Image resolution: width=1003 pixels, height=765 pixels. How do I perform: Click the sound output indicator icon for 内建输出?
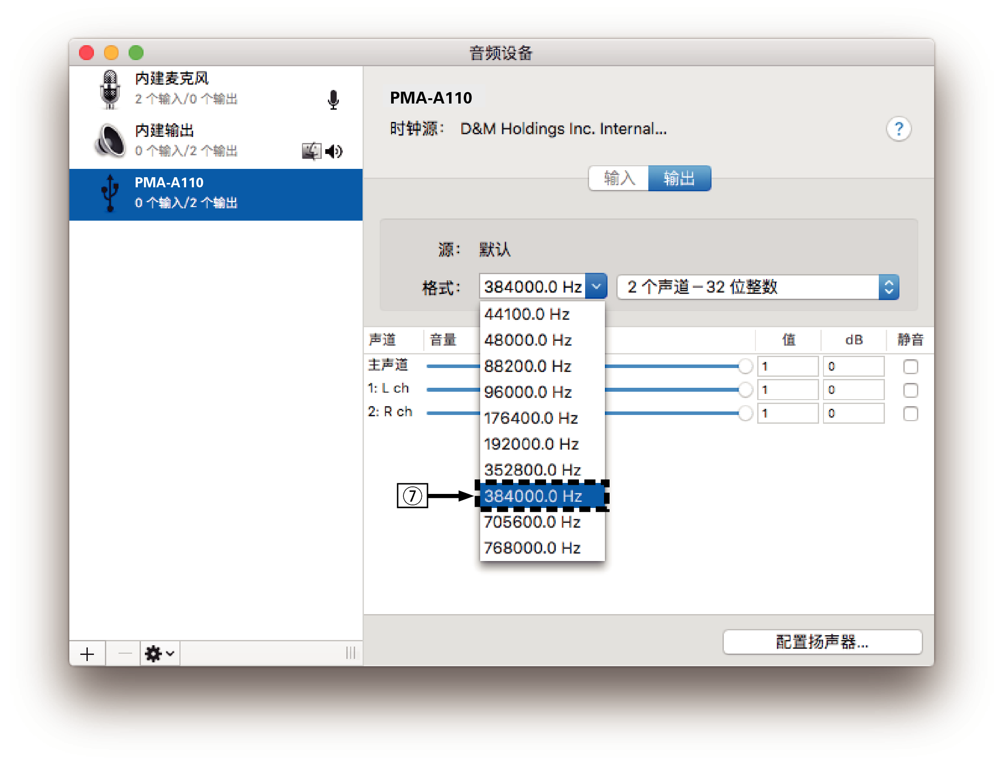(x=334, y=151)
